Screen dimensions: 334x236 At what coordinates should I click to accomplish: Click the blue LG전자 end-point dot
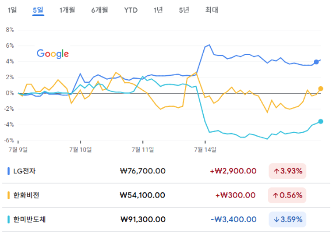pyautogui.click(x=316, y=62)
